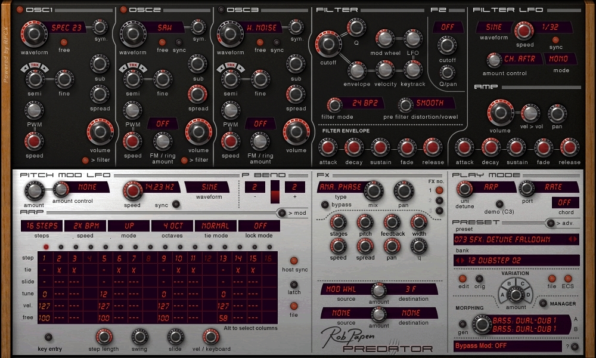Viewport: 596px width, 358px height.
Task: Click step 5 tune cell in arp grid
Action: (x=104, y=294)
